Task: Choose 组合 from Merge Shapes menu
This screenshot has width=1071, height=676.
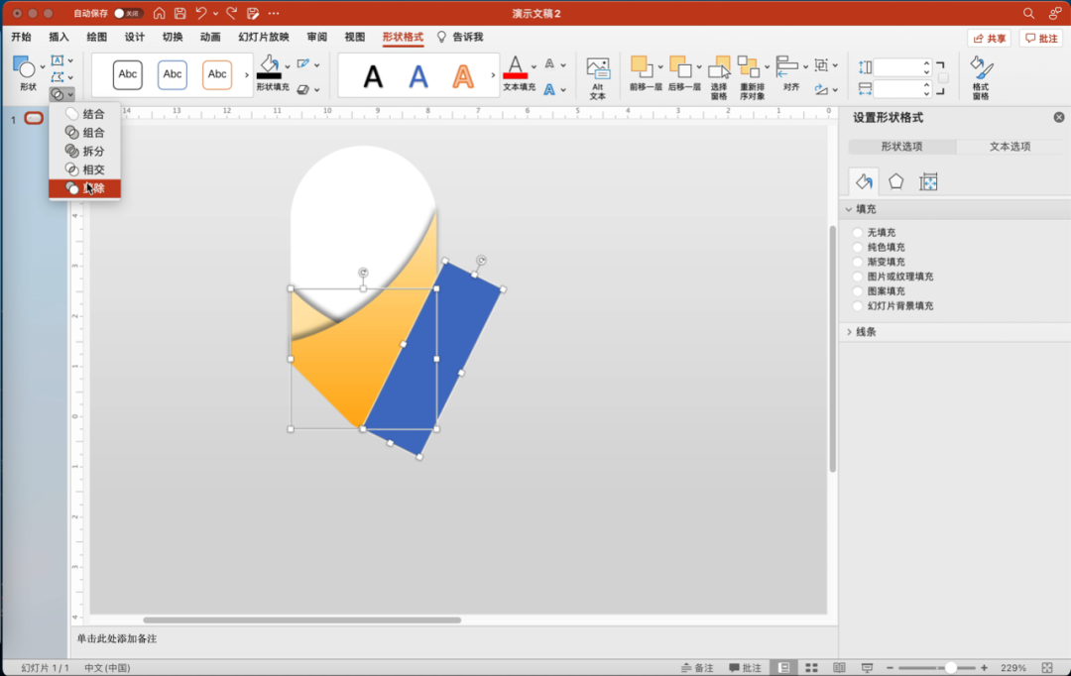Action: coord(84,133)
